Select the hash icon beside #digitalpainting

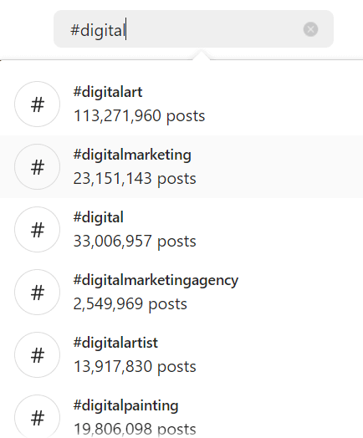pos(37,417)
